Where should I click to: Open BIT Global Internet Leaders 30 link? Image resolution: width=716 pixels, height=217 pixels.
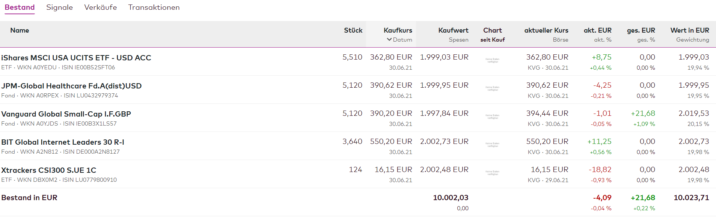point(63,142)
